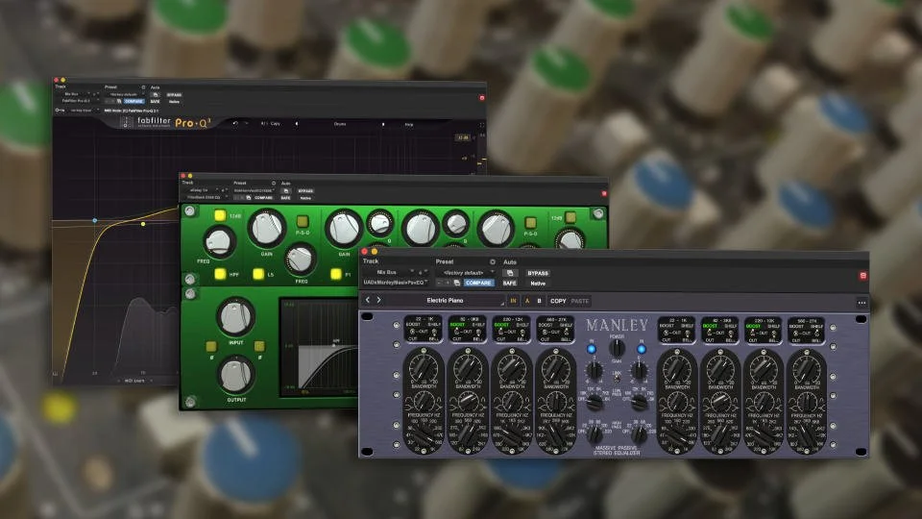The width and height of the screenshot is (922, 519).
Task: Open Help in FabFilter Pro-Q toolbar
Action: tap(409, 125)
